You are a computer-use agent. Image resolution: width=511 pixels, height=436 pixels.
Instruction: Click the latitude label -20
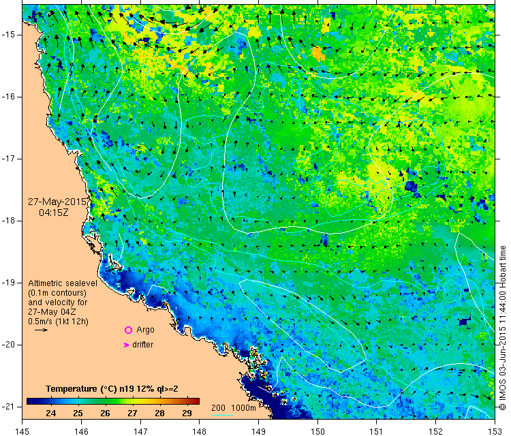tap(8, 345)
